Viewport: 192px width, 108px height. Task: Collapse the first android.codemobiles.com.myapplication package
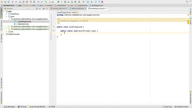[x=9, y=19]
